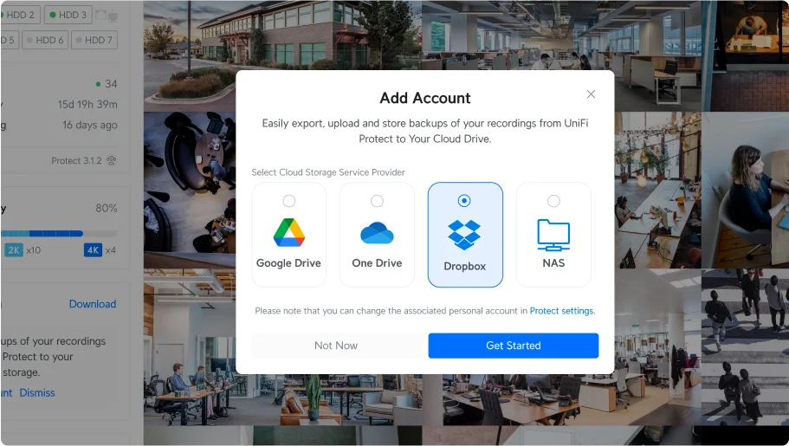This screenshot has width=789, height=446.
Task: Select the HDD 7 disk indicator
Action: point(94,40)
